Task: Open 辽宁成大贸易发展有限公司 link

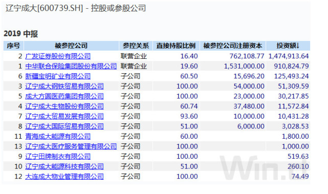Action: pos(64,117)
